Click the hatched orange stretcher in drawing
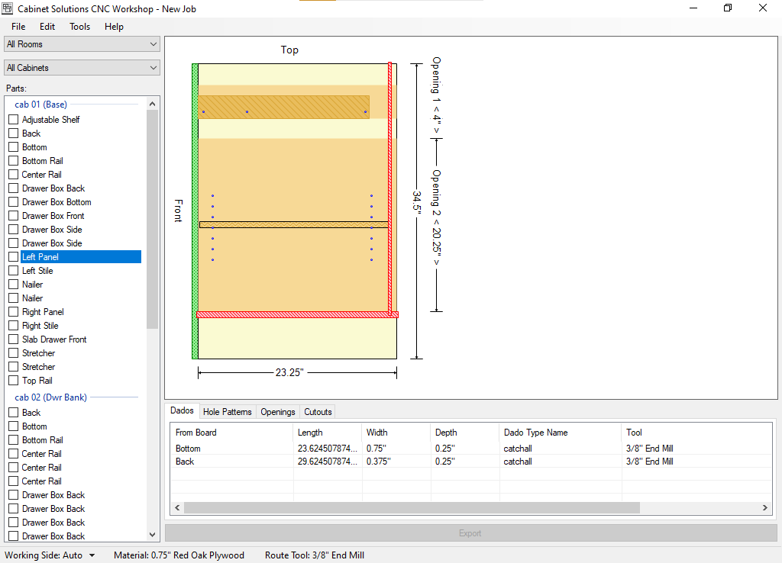 (x=283, y=107)
